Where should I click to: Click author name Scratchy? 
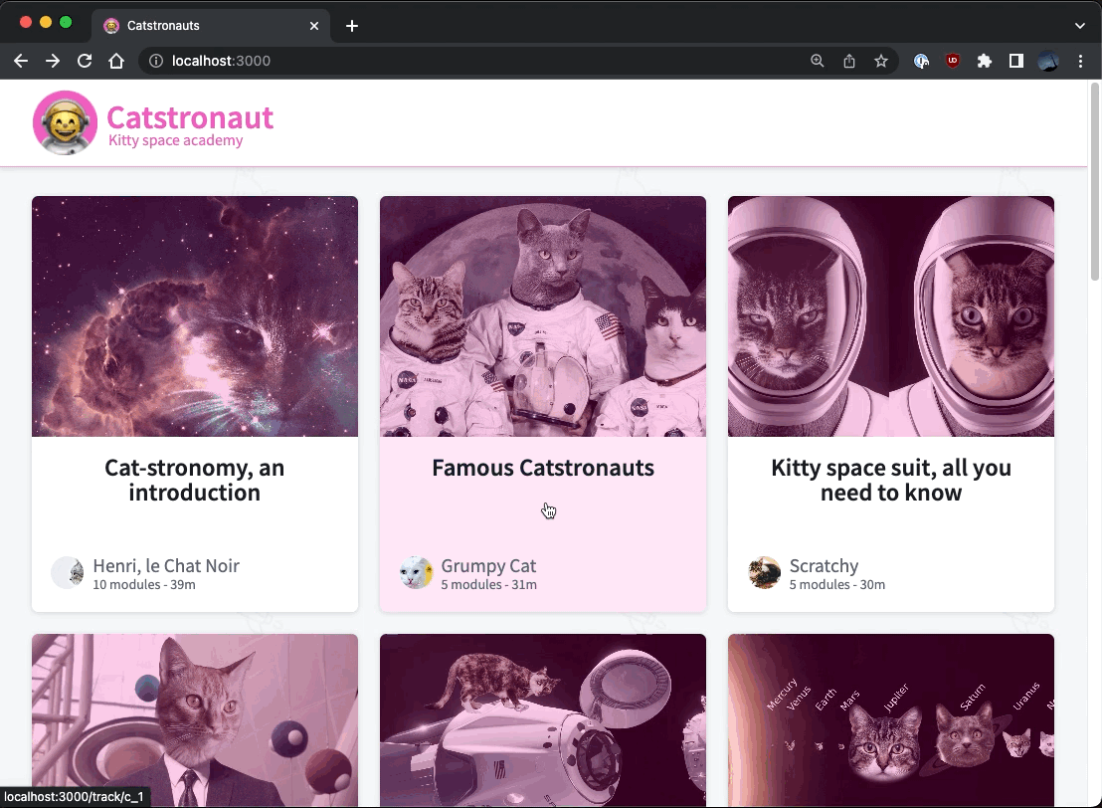coord(824,566)
